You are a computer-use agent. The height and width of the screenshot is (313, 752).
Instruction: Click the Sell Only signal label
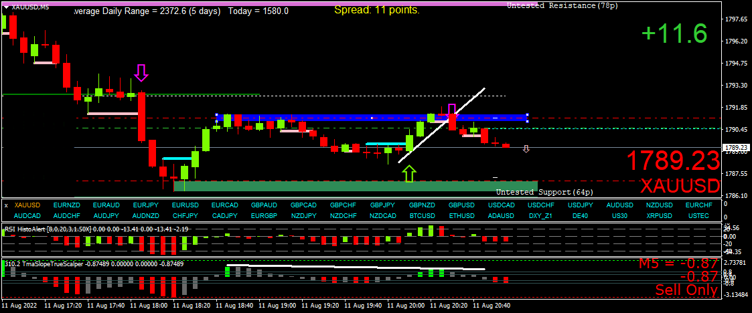[686, 290]
